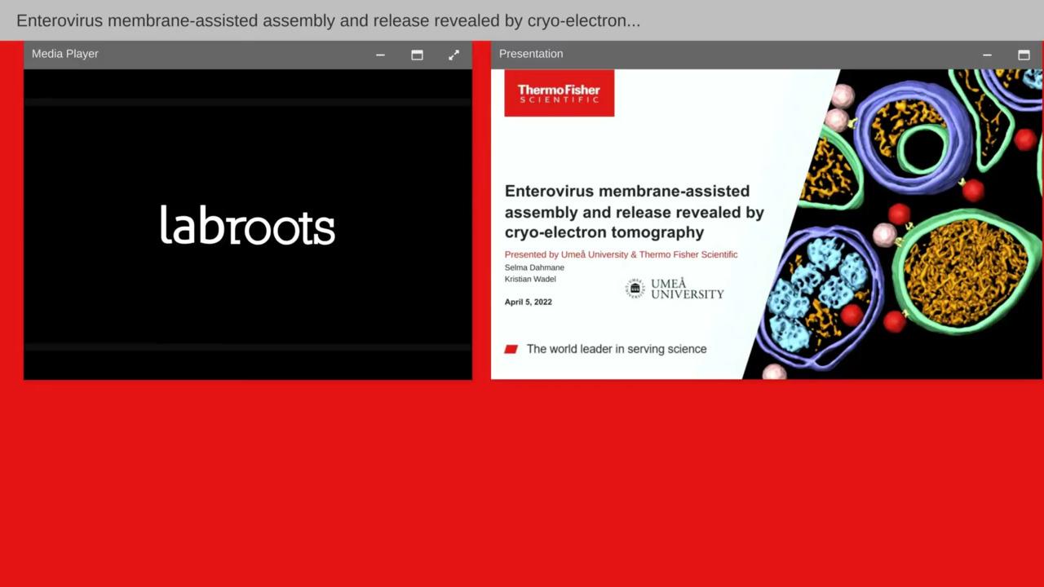Click the slide heading about Enterovirus assembly
Viewport: 1044px width, 587px height.
(634, 212)
